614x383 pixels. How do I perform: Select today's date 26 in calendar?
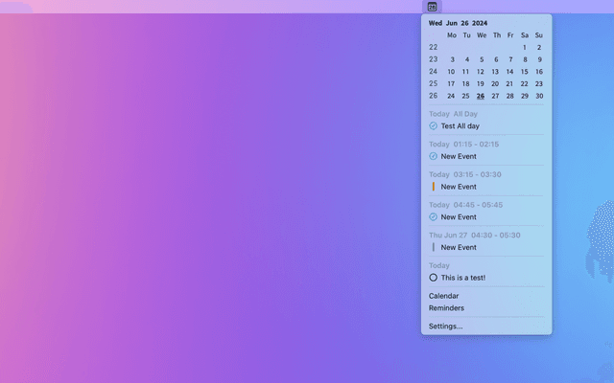click(x=480, y=96)
